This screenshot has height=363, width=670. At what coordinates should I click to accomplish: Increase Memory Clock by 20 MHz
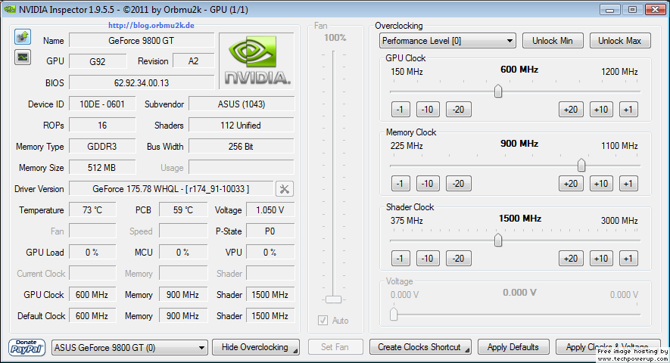pos(571,184)
